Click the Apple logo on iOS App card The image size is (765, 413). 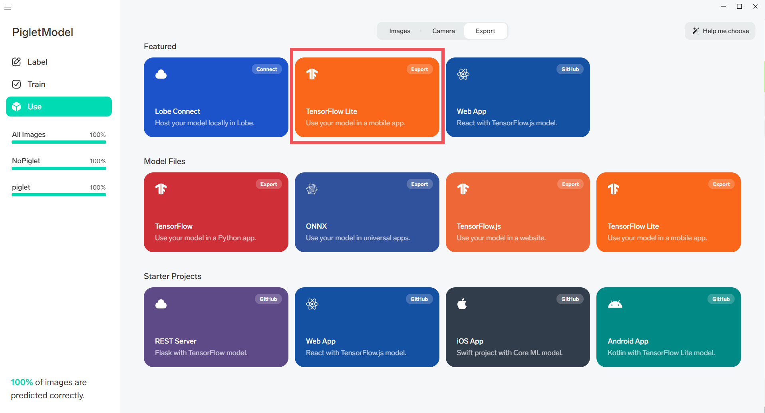(462, 304)
